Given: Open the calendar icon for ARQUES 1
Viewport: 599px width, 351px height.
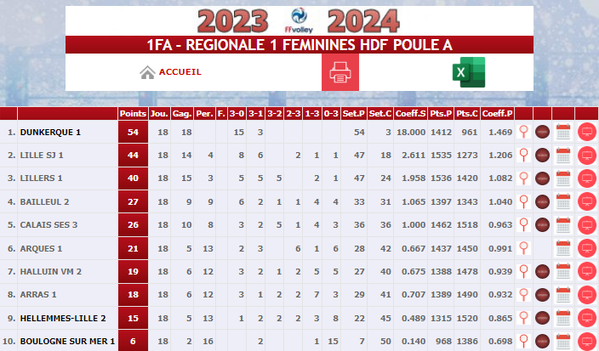Looking at the screenshot, I should (x=563, y=248).
